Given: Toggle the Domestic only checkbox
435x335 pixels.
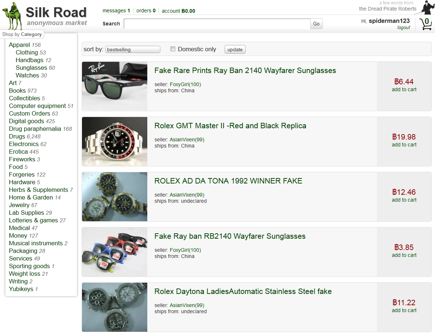Looking at the screenshot, I should [173, 49].
